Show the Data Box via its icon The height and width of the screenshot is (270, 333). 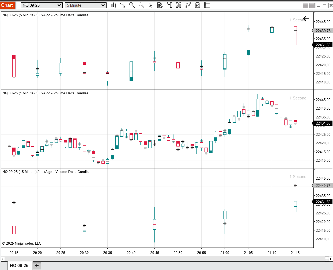click(160, 5)
